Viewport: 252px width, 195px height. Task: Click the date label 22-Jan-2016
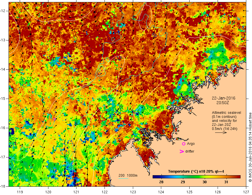pyautogui.click(x=224, y=98)
